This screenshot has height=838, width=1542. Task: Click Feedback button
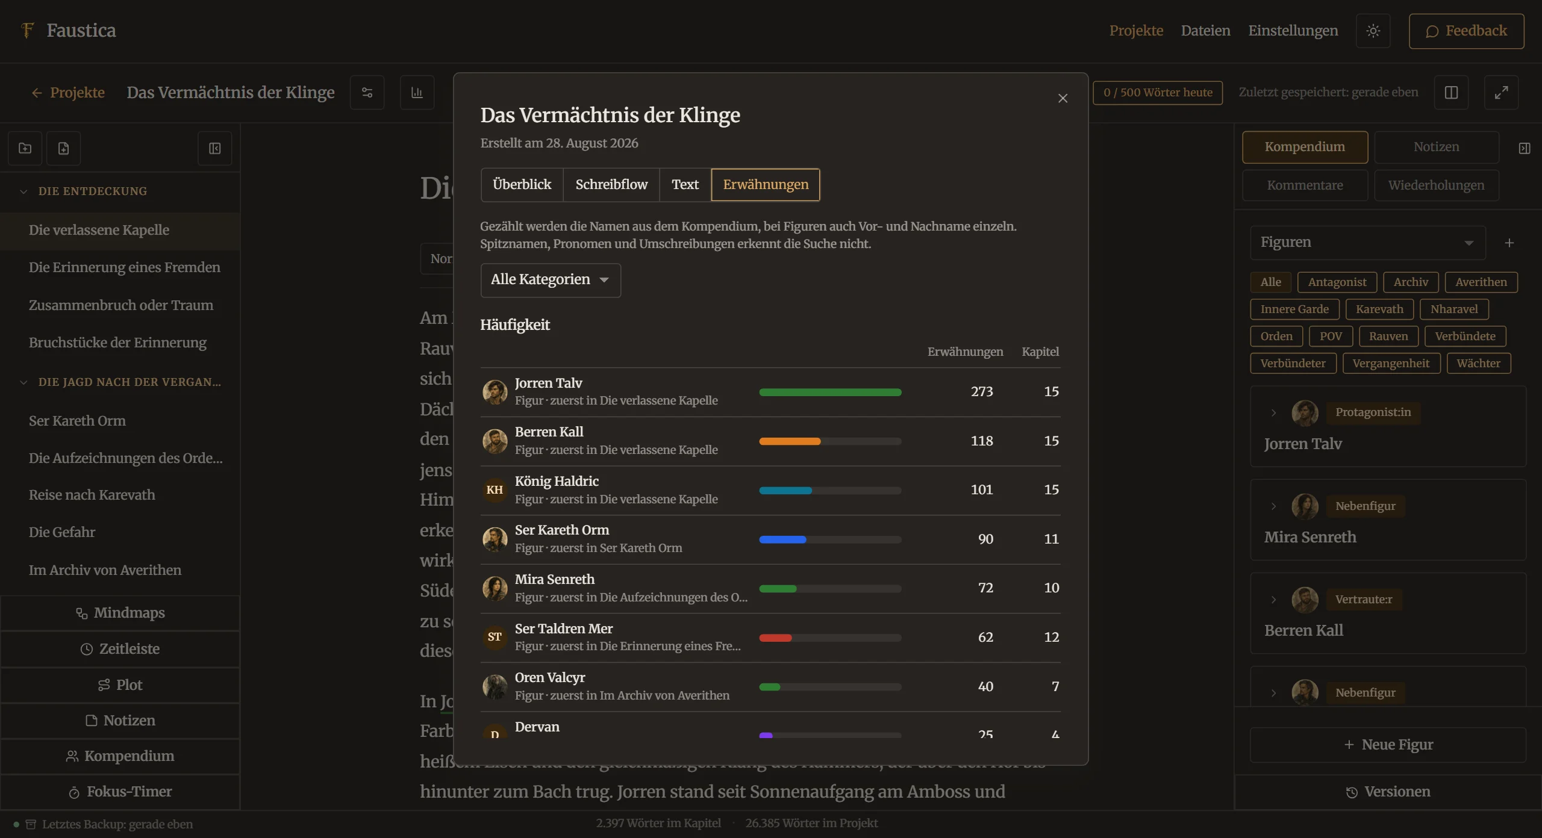tap(1466, 31)
